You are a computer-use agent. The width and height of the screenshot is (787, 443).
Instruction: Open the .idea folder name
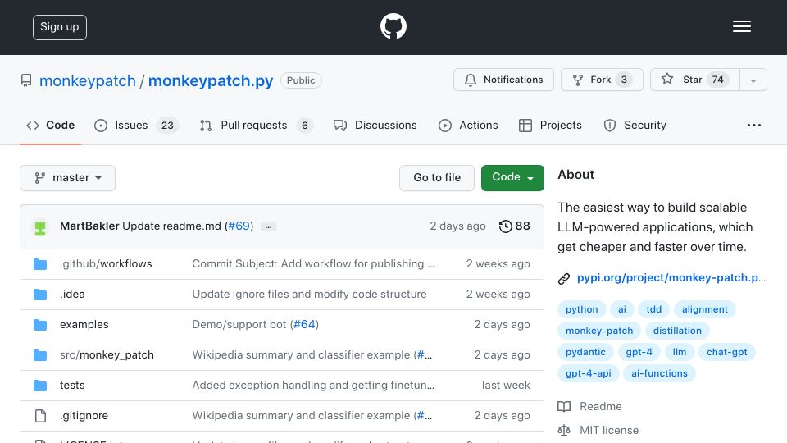click(x=72, y=295)
